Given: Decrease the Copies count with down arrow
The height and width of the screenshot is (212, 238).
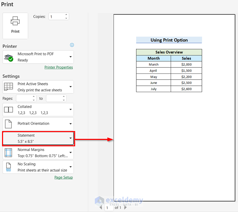Looking at the screenshot, I should click(x=66, y=18).
